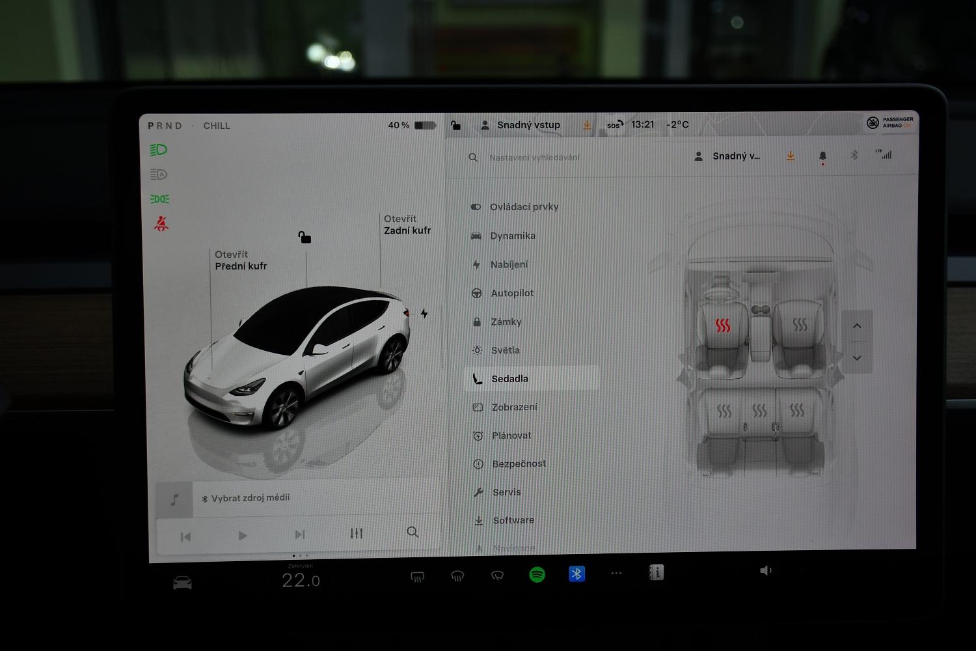The width and height of the screenshot is (976, 651).
Task: Open the notifications bell
Action: [822, 156]
